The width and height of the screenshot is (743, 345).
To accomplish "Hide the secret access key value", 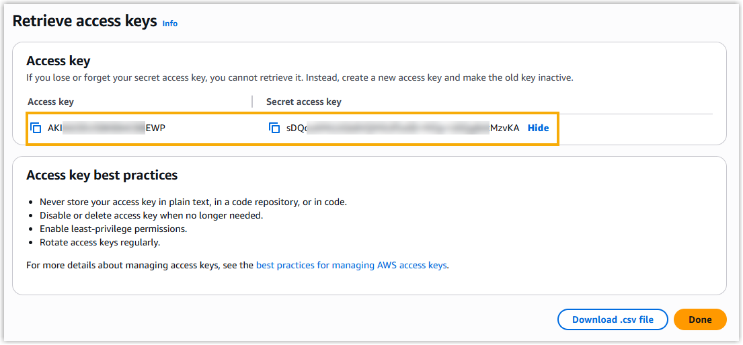I will coord(538,128).
